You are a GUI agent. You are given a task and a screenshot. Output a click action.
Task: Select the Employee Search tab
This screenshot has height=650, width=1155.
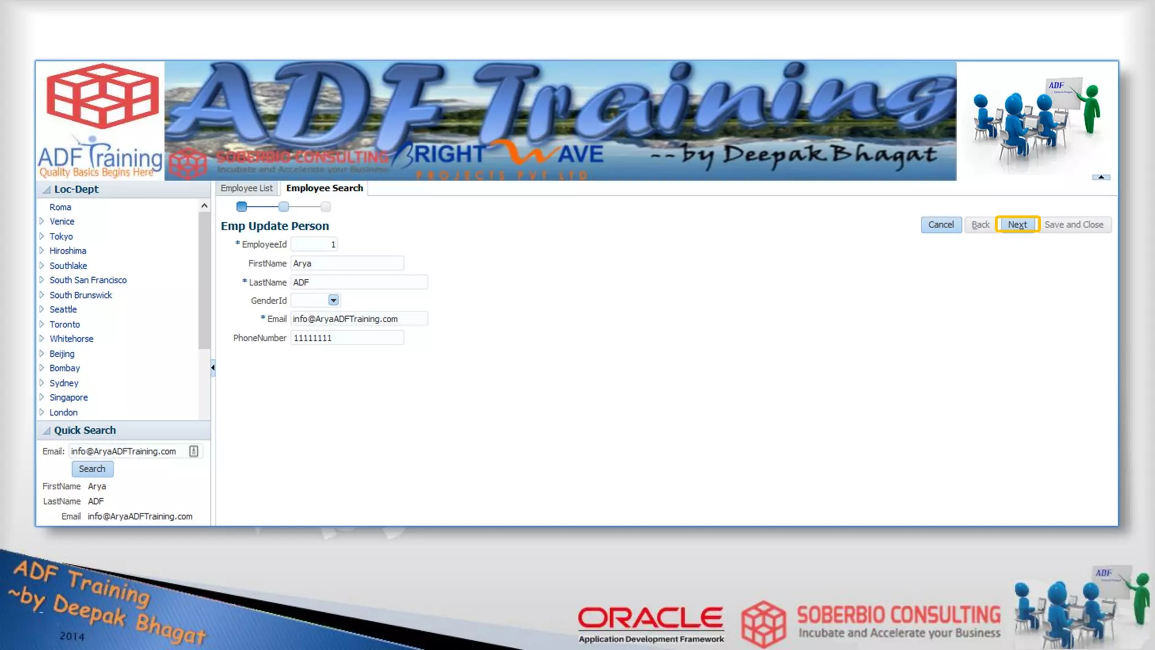pos(324,188)
